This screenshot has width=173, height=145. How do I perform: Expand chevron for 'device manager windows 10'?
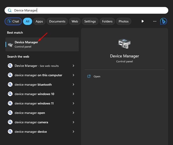[x=73, y=94]
